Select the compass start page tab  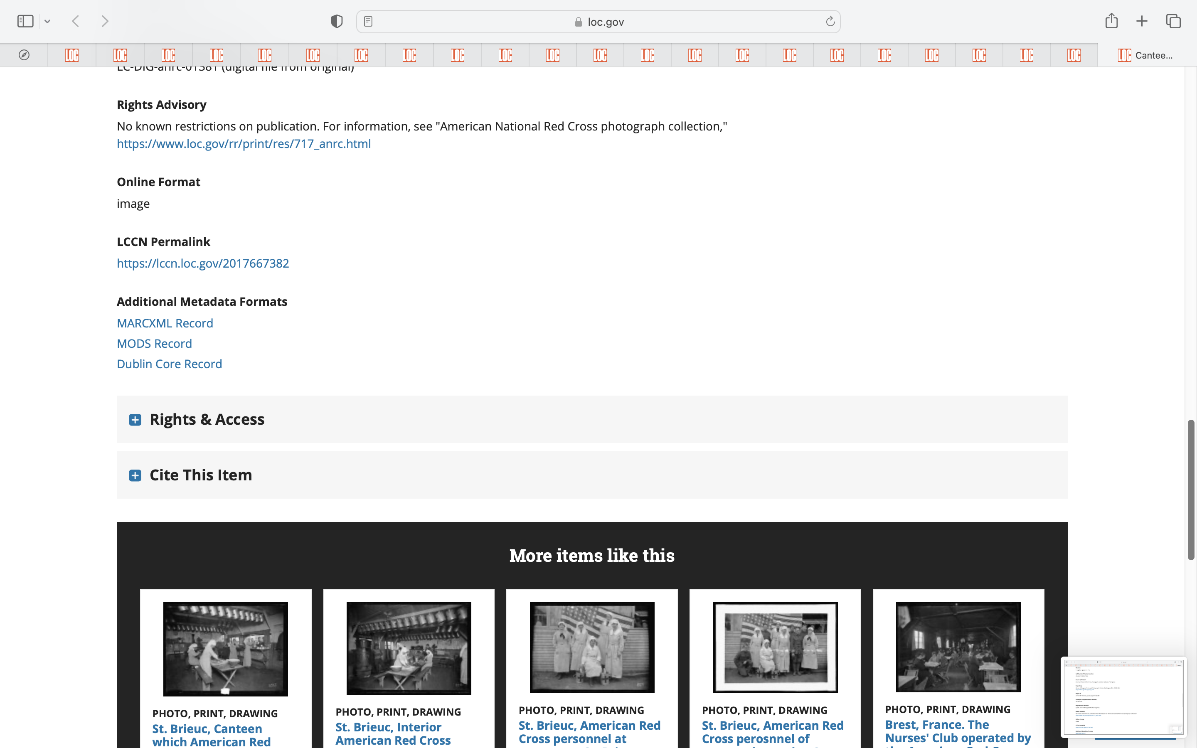[24, 55]
